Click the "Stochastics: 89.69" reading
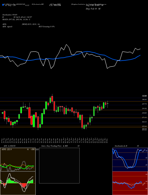148x195 pixels. coord(10,15)
